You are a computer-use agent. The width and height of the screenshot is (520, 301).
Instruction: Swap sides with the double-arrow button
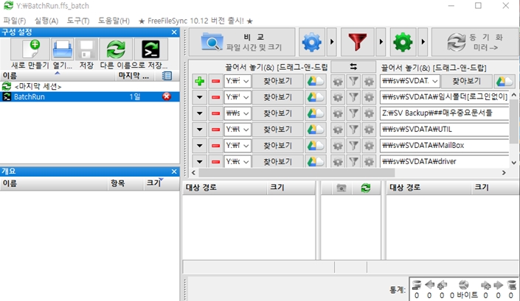[353, 66]
